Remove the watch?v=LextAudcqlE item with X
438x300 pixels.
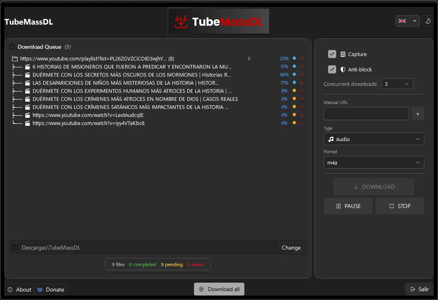[x=302, y=115]
